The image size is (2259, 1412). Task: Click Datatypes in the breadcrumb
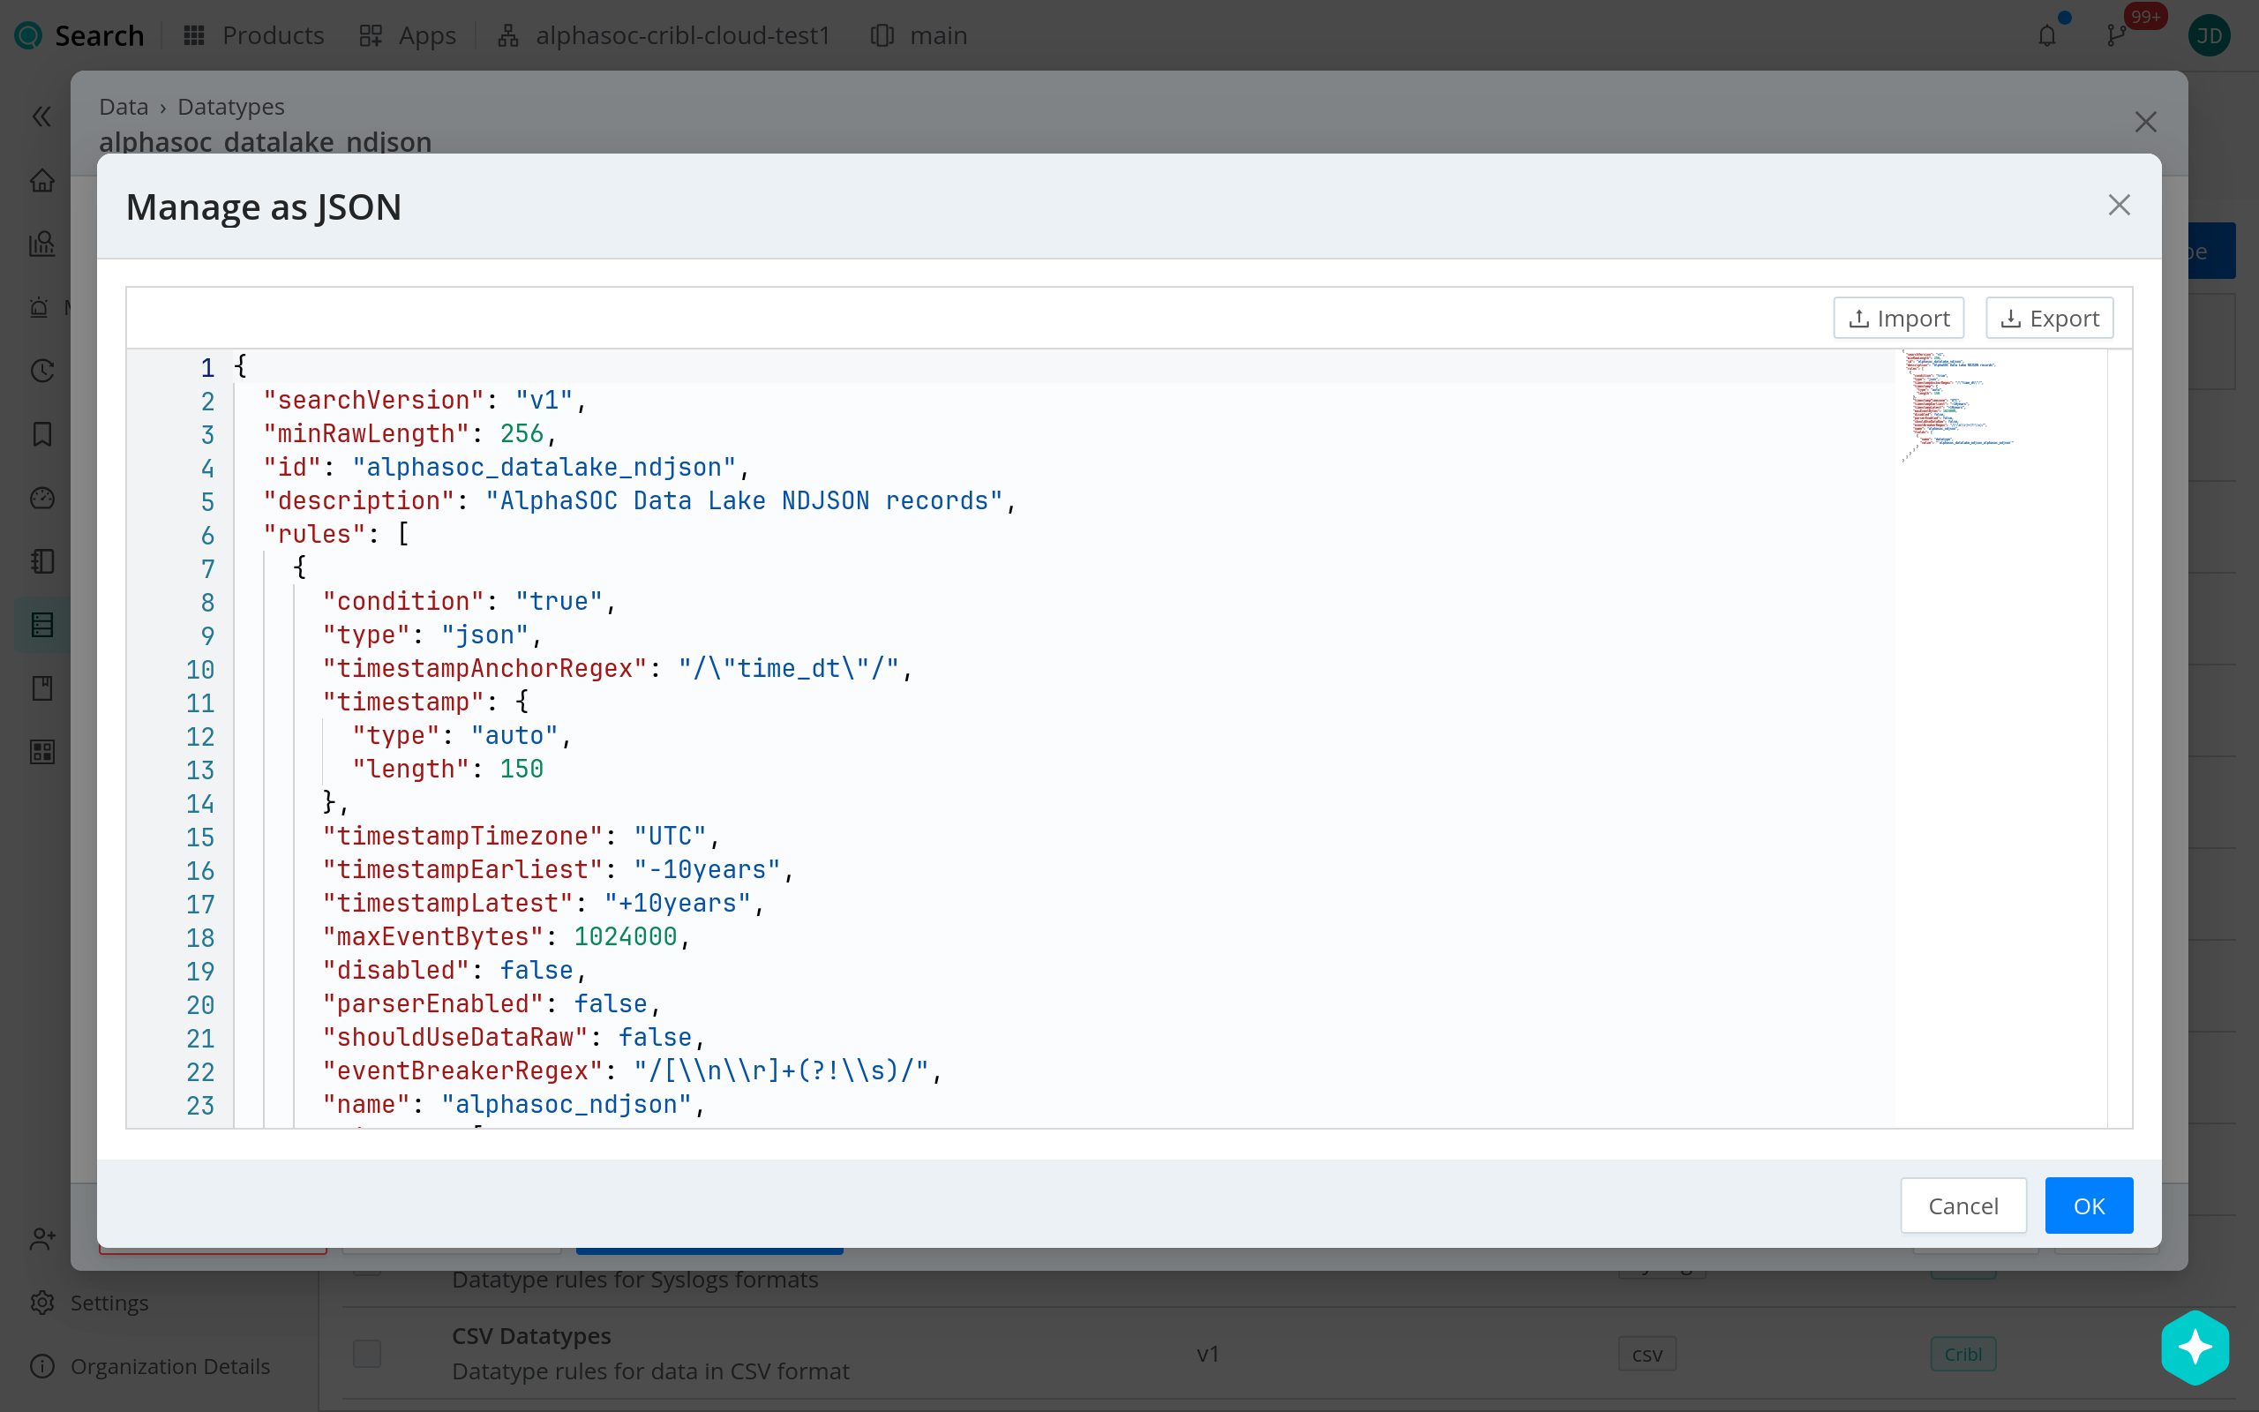230,107
